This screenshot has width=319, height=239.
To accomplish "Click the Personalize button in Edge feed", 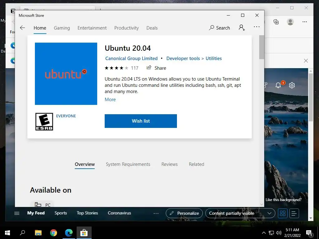I will click(x=184, y=213).
